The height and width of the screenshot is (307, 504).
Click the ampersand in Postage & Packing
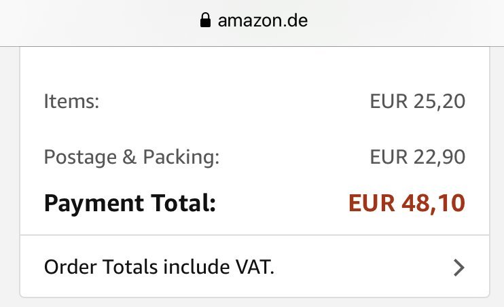(x=128, y=158)
